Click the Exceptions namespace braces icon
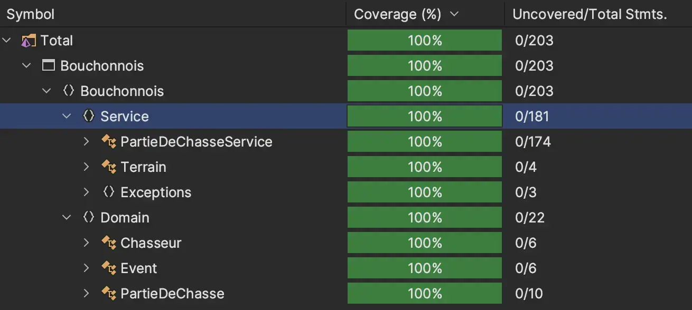 pyautogui.click(x=109, y=192)
